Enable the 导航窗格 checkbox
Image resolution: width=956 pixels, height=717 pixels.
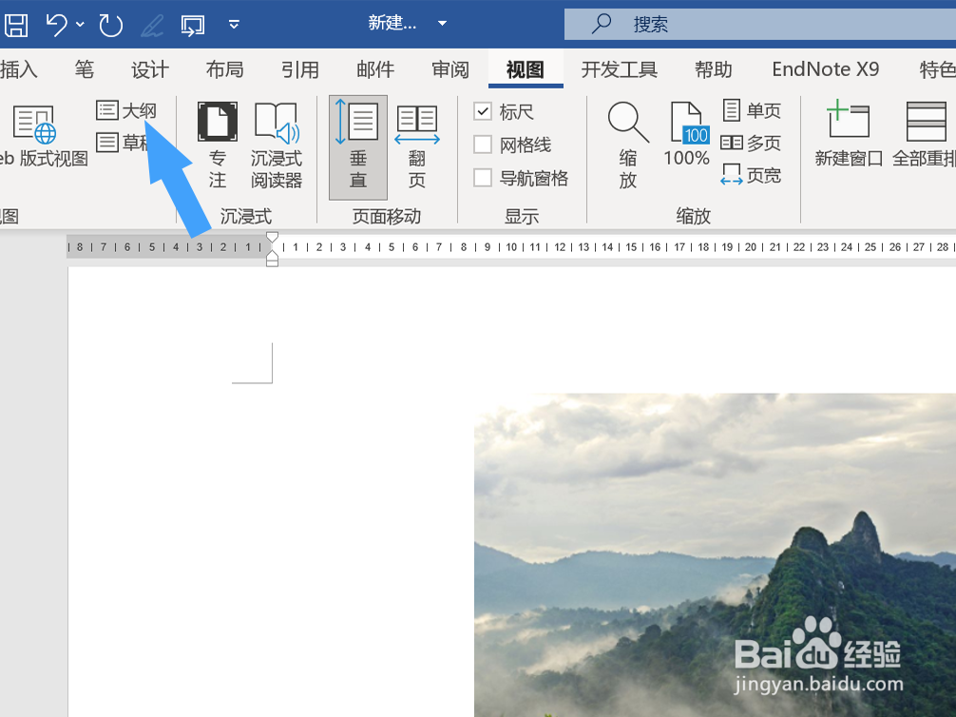tap(482, 178)
